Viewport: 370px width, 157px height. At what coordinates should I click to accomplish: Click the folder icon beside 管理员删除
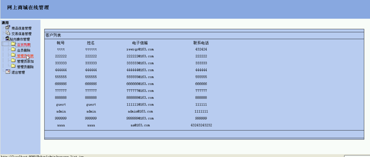[x=13, y=66]
